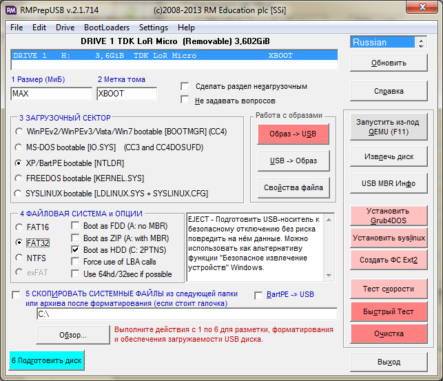Open the Help menu
The width and height of the screenshot is (443, 381).
tap(186, 28)
